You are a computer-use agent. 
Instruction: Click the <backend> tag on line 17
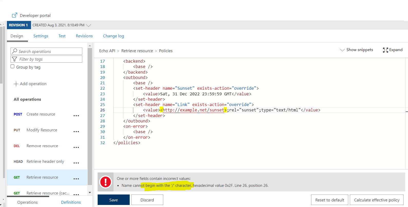[134, 61]
